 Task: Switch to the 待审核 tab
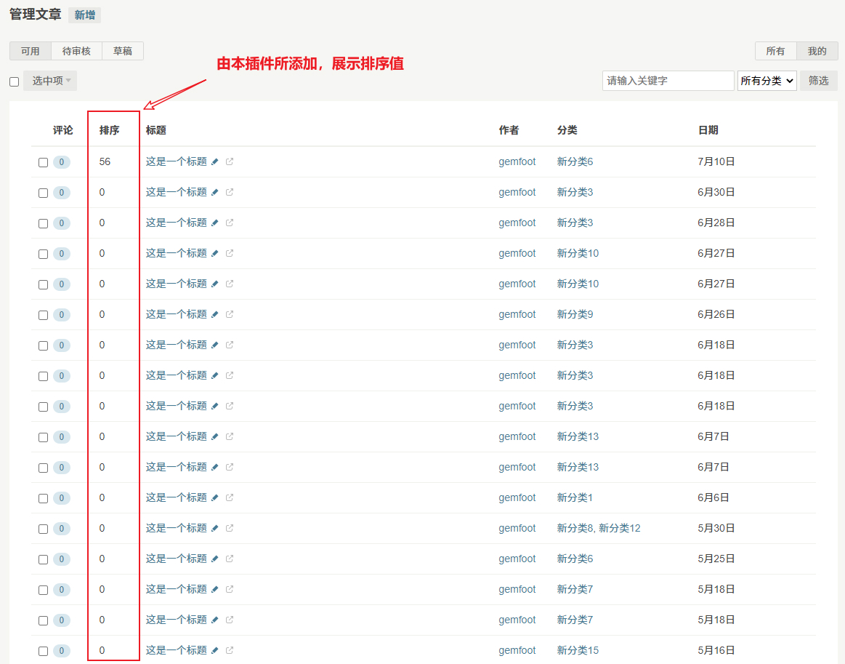click(76, 51)
